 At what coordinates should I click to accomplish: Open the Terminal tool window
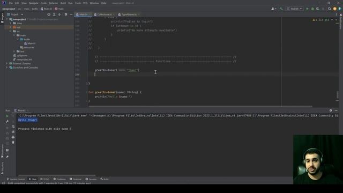pos(76,179)
